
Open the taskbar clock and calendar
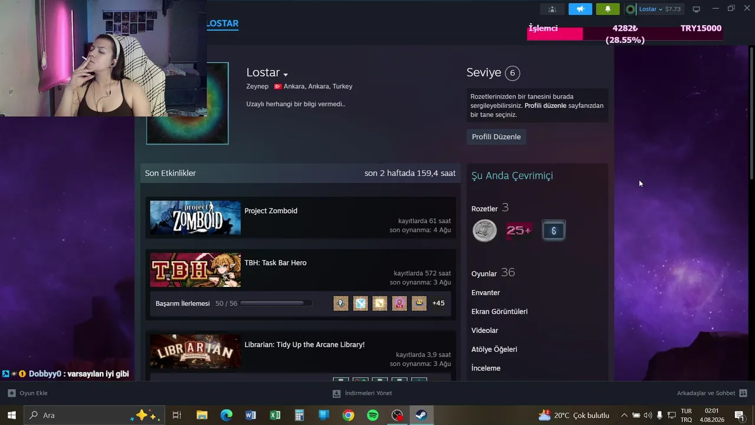coord(712,415)
